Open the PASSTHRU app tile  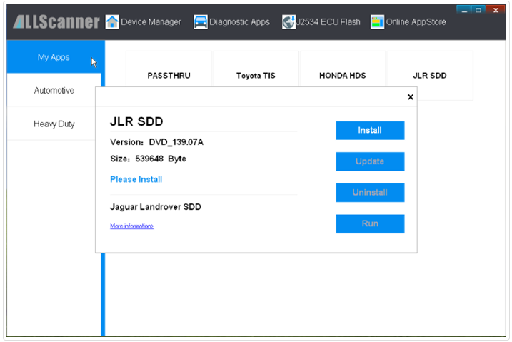[169, 69]
